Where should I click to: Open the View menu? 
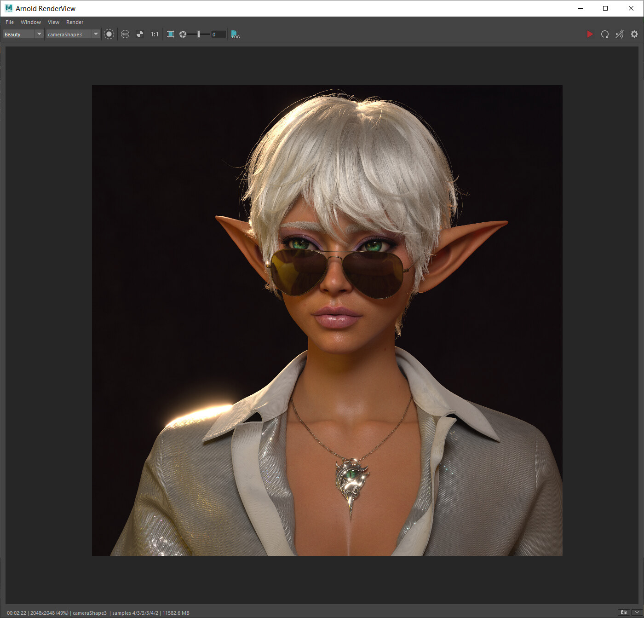(x=53, y=22)
